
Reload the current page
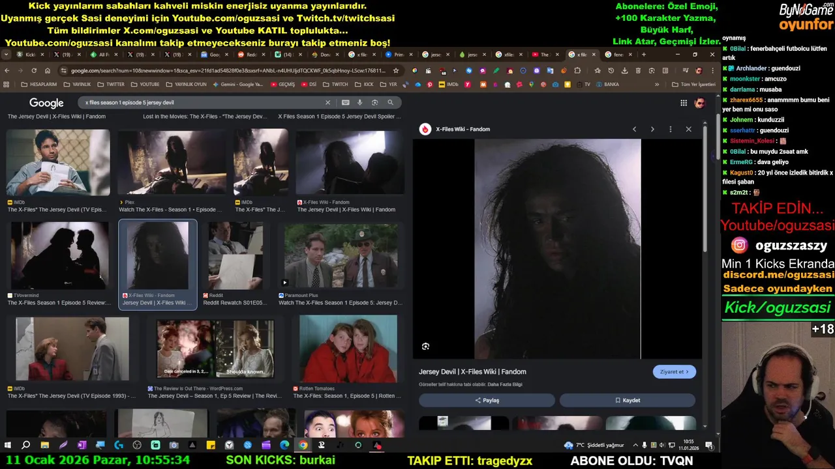34,70
